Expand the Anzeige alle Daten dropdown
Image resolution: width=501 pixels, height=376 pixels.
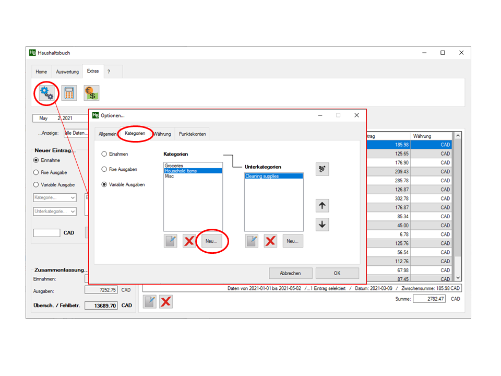[76, 133]
